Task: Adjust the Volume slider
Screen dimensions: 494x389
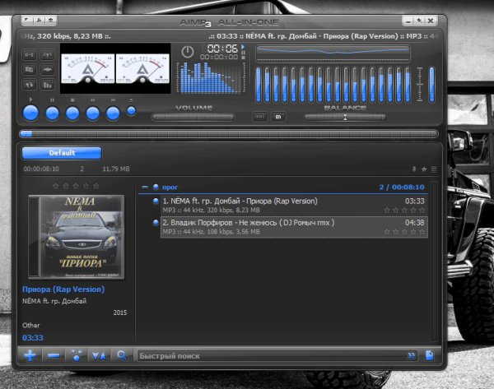Action: 193,117
